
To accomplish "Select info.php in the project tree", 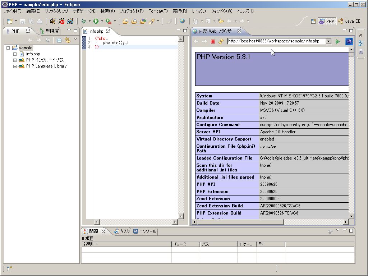I will coord(33,54).
